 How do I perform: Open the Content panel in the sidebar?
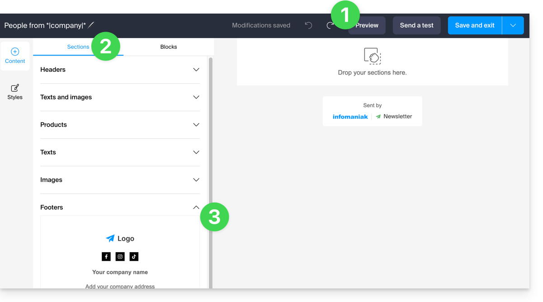coord(15,56)
